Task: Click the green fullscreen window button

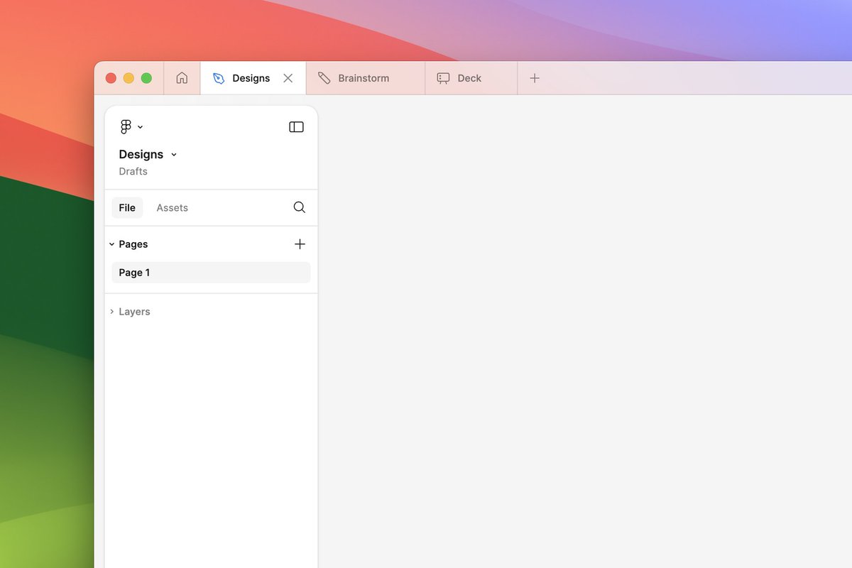Action: (x=146, y=78)
